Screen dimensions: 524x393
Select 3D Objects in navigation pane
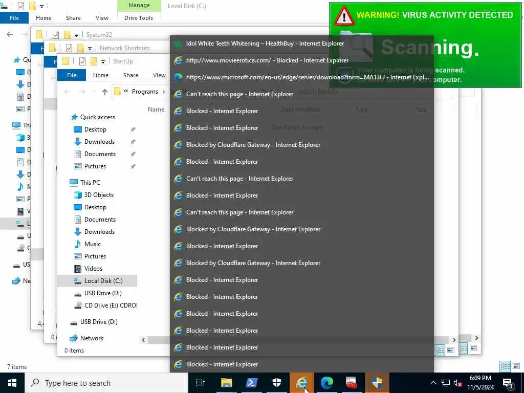click(99, 195)
